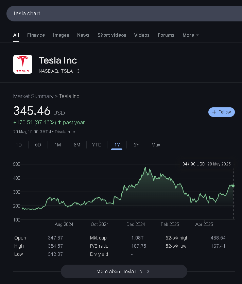Switch to the Images tab
This screenshot has width=242, height=284.
61,35
